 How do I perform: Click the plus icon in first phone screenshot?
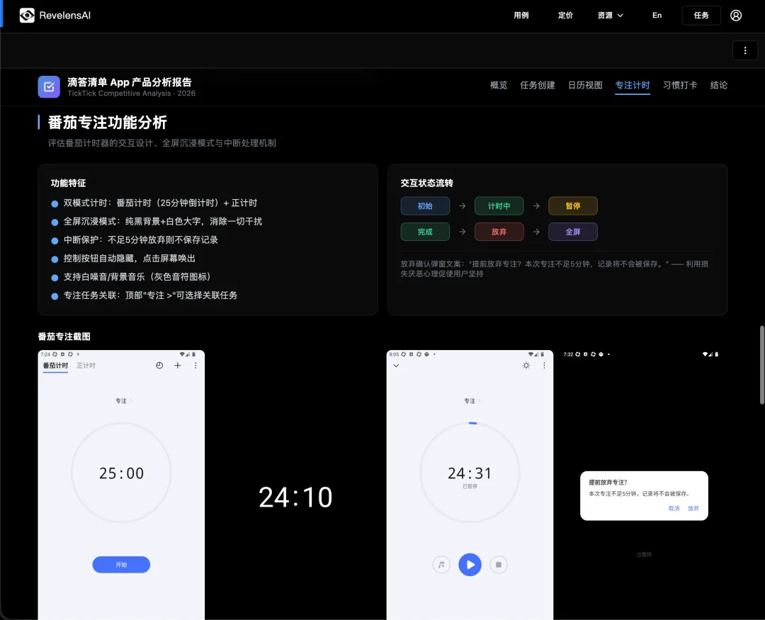tap(178, 366)
